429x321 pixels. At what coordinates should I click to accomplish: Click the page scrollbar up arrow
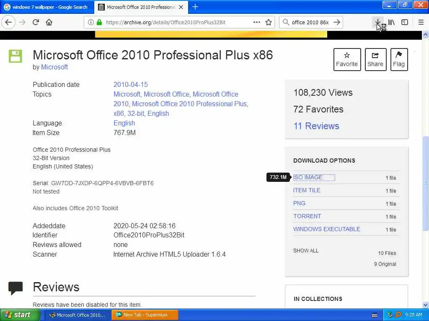(426, 35)
